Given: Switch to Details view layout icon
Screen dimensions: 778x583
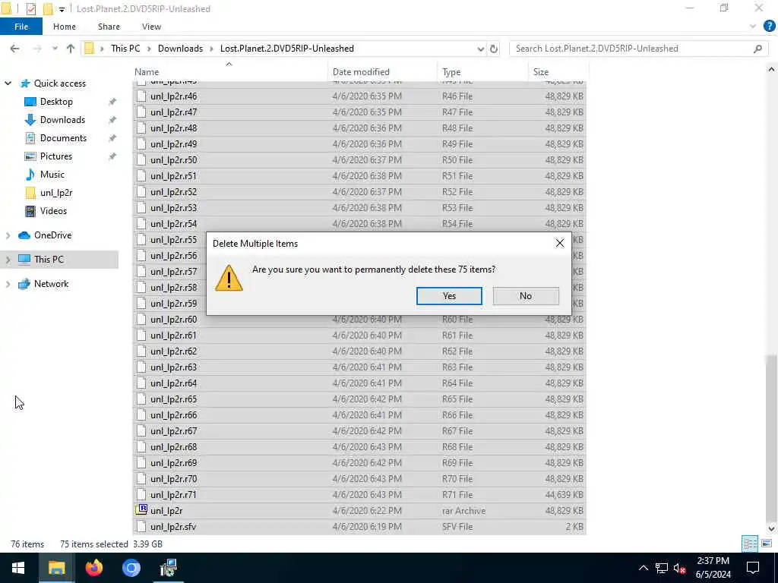Looking at the screenshot, I should [750, 544].
